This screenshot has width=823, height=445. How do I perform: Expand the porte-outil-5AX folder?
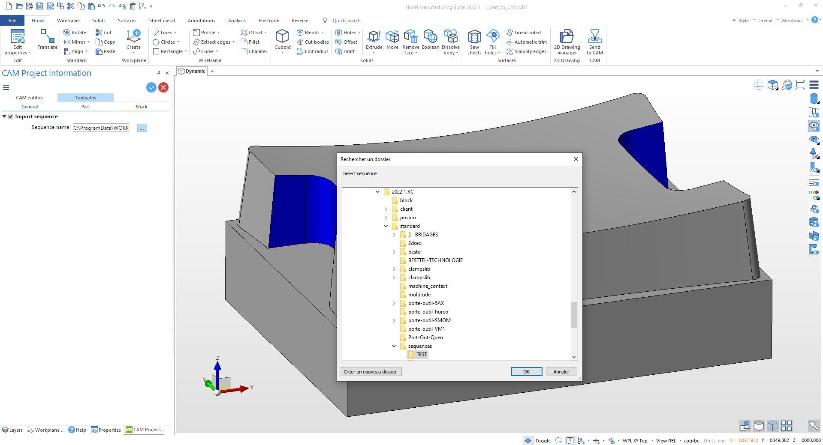point(394,303)
